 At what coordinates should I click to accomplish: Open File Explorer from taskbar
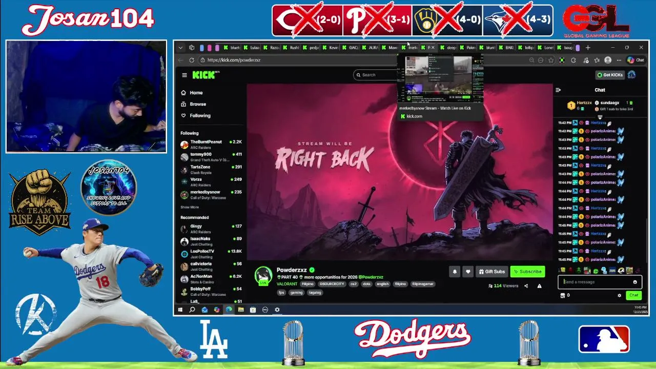tap(241, 310)
